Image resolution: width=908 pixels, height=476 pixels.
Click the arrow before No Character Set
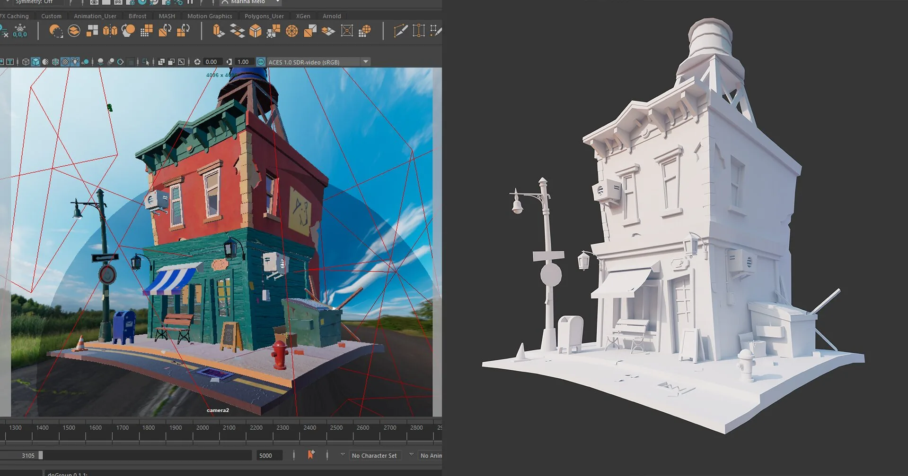[343, 454]
